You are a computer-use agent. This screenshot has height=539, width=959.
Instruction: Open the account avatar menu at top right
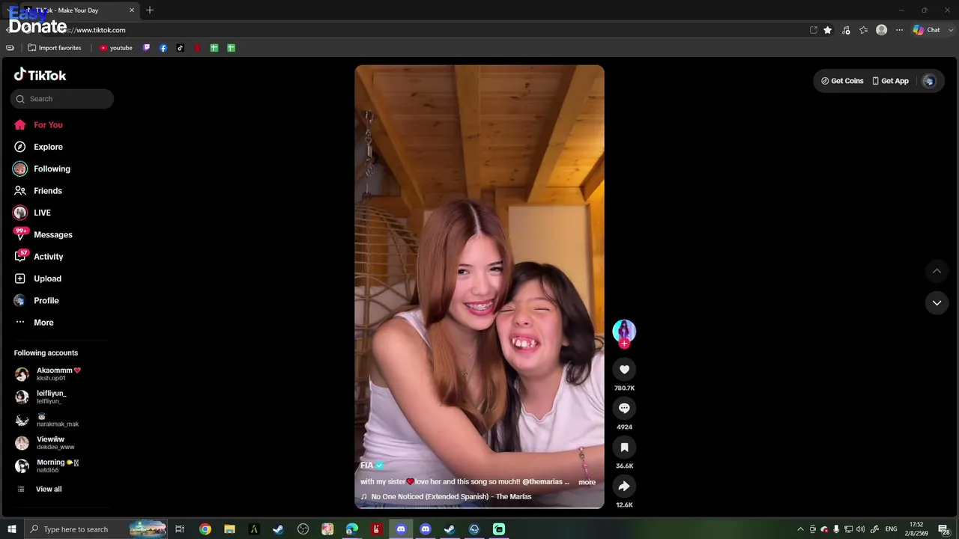(929, 81)
